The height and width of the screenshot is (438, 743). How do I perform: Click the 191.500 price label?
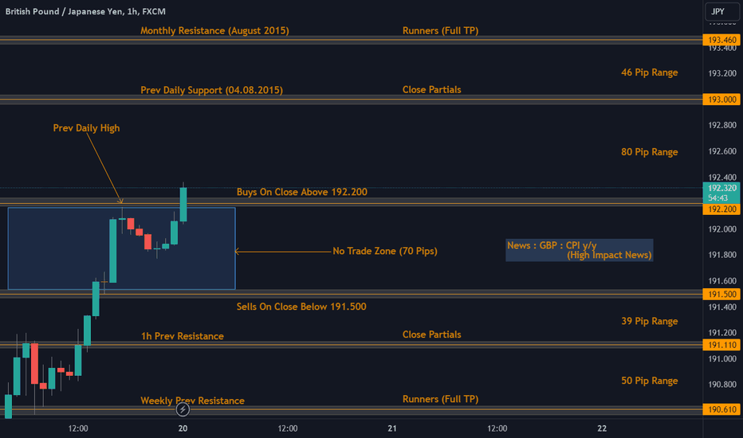[x=721, y=294]
